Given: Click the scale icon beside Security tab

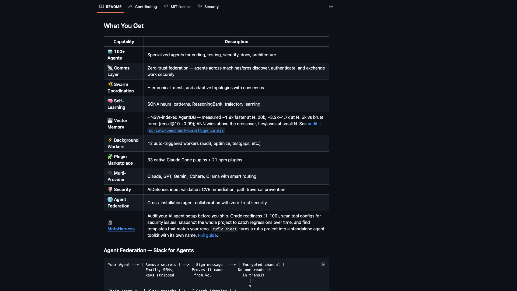Looking at the screenshot, I should [200, 6].
